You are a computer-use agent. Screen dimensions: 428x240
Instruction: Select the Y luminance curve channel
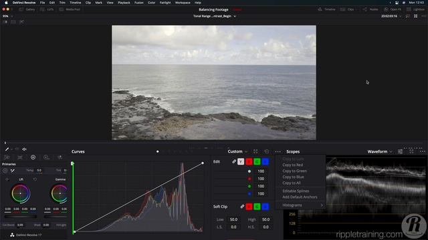click(x=241, y=161)
